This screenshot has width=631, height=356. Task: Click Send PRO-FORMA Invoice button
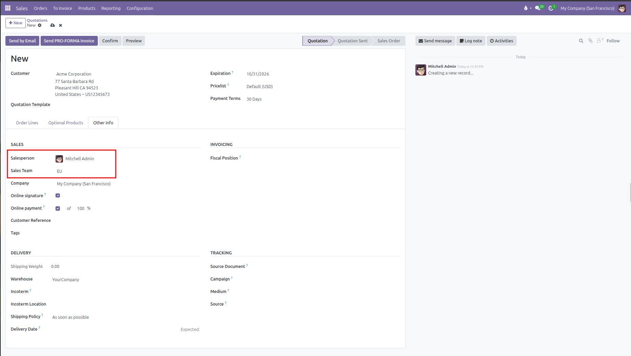pos(69,41)
